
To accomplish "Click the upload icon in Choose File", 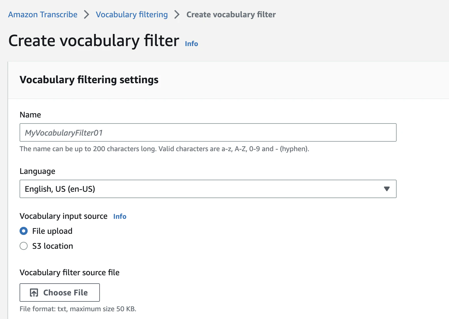I will [34, 293].
